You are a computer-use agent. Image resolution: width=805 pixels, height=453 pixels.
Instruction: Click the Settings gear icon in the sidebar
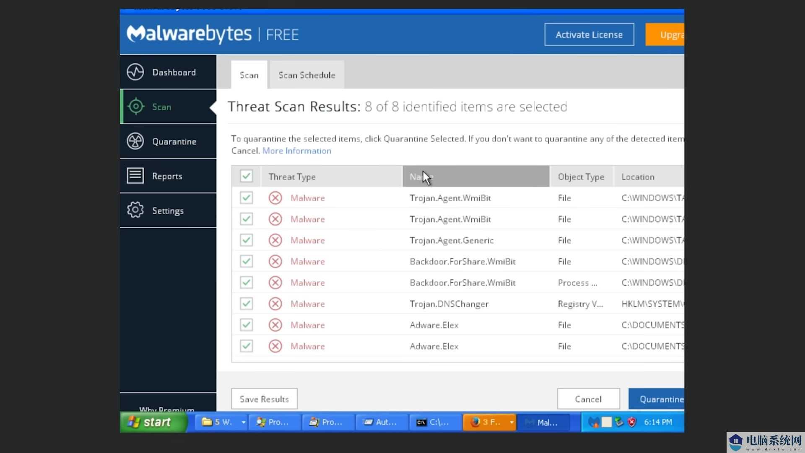click(x=135, y=210)
